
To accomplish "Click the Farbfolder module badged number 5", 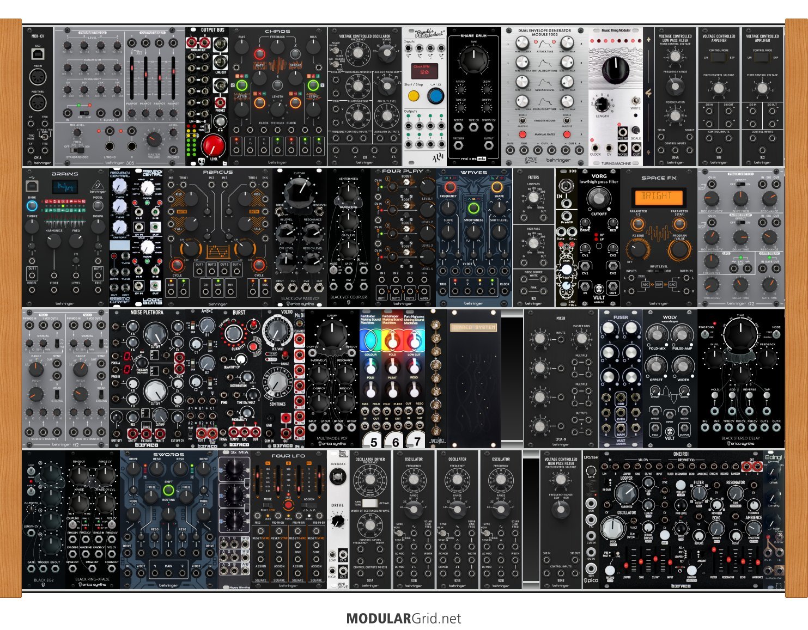I will point(370,378).
